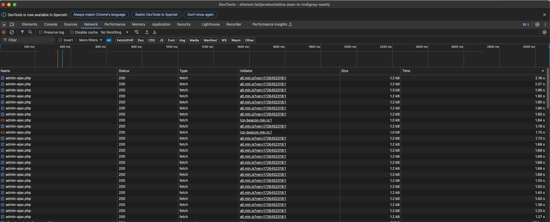Filter requests by Other type
This screenshot has height=222, width=550.
(249, 40)
